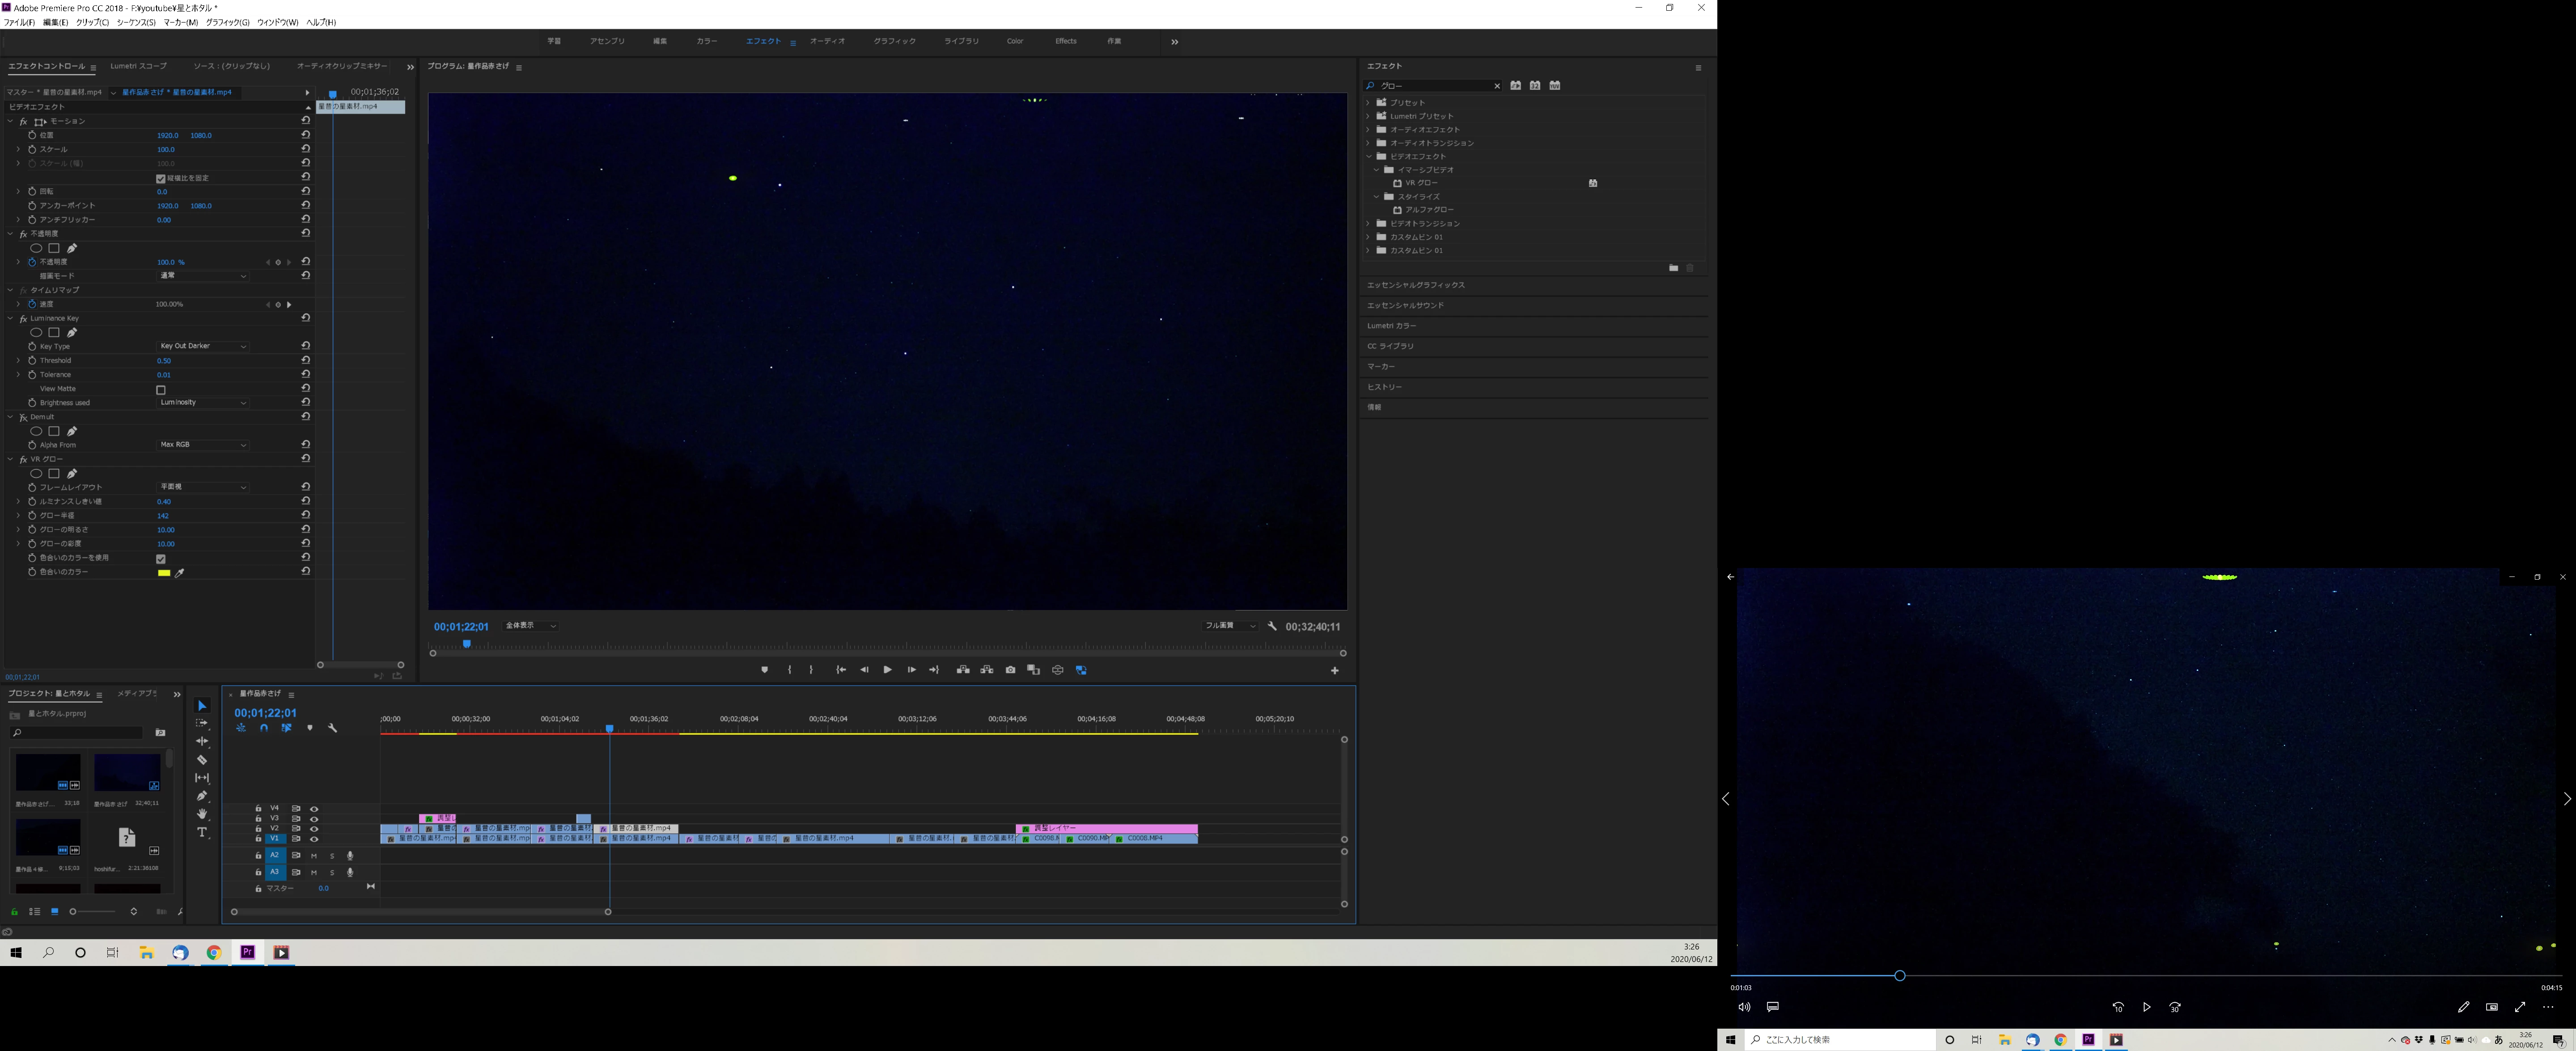Screen dimensions: 2576x1051
Task: Select the Pen tool in tools panel
Action: (202, 796)
